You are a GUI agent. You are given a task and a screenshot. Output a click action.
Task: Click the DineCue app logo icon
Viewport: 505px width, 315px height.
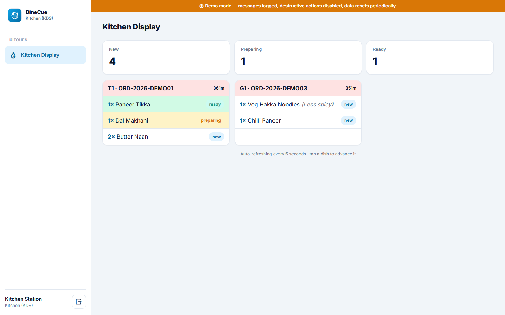click(x=15, y=15)
